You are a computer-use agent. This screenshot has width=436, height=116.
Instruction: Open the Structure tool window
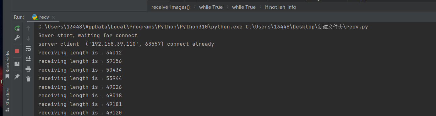coord(8,99)
